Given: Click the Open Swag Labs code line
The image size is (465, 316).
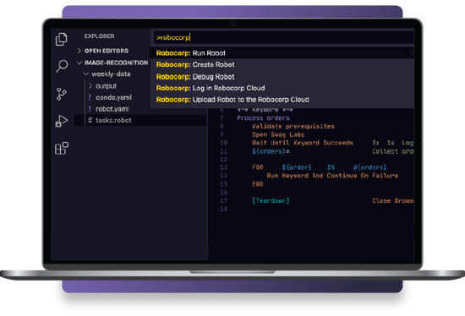Looking at the screenshot, I should click(278, 134).
